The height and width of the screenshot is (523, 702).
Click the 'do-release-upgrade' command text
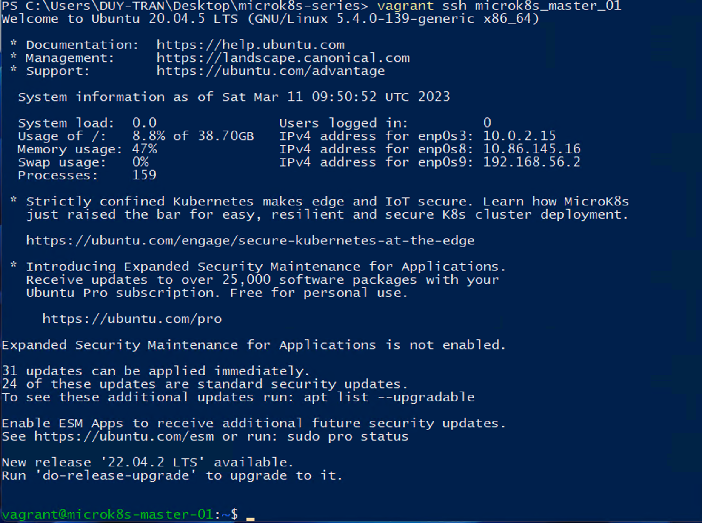click(116, 475)
